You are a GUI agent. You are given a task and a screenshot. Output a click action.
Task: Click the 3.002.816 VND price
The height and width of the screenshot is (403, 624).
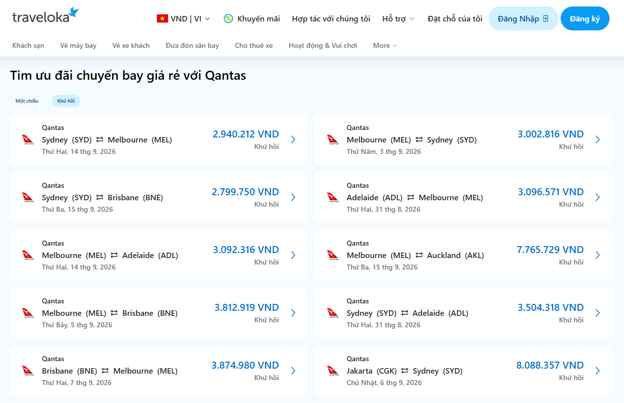551,134
